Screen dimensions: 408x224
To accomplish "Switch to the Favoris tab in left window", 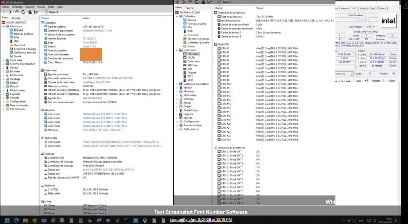I will [16, 18].
